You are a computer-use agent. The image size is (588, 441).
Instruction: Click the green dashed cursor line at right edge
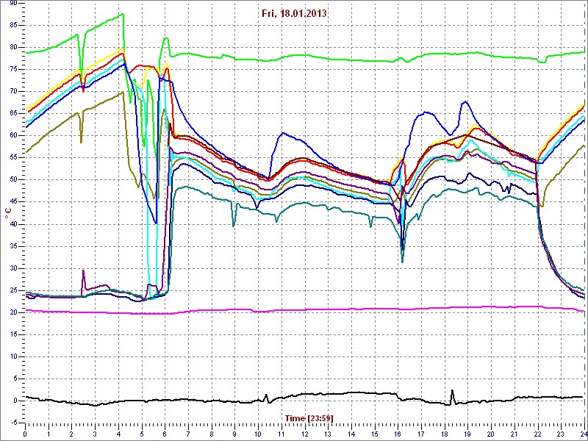[584, 220]
